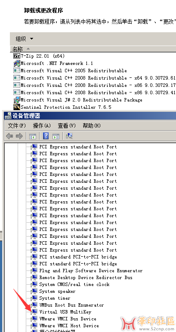The height and width of the screenshot is (332, 176).
Task: Select VMware VMCI Host Device
Action: click(69, 326)
